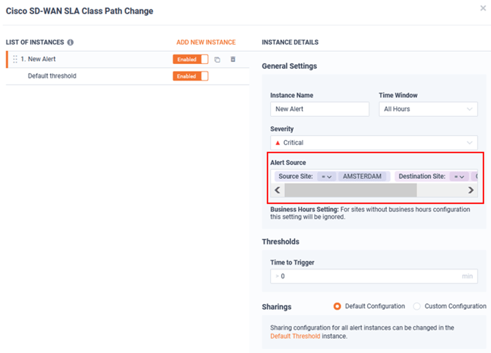Select the 1. New Alert instance row
The image size is (491, 353).
[128, 60]
